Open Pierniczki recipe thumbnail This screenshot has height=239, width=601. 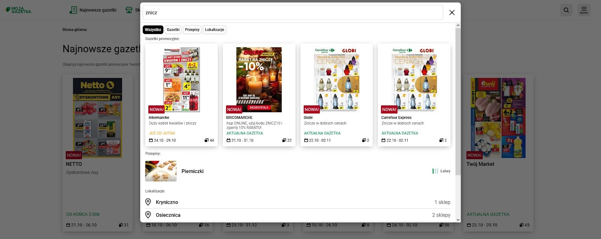(x=161, y=171)
